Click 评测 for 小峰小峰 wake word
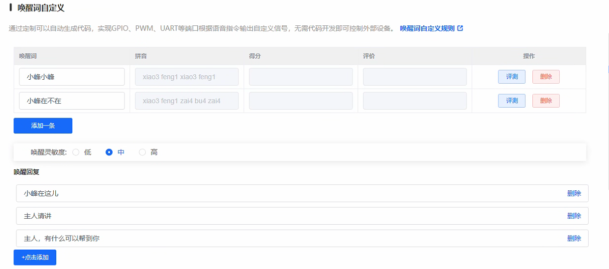This screenshot has height=269, width=609. coord(511,77)
